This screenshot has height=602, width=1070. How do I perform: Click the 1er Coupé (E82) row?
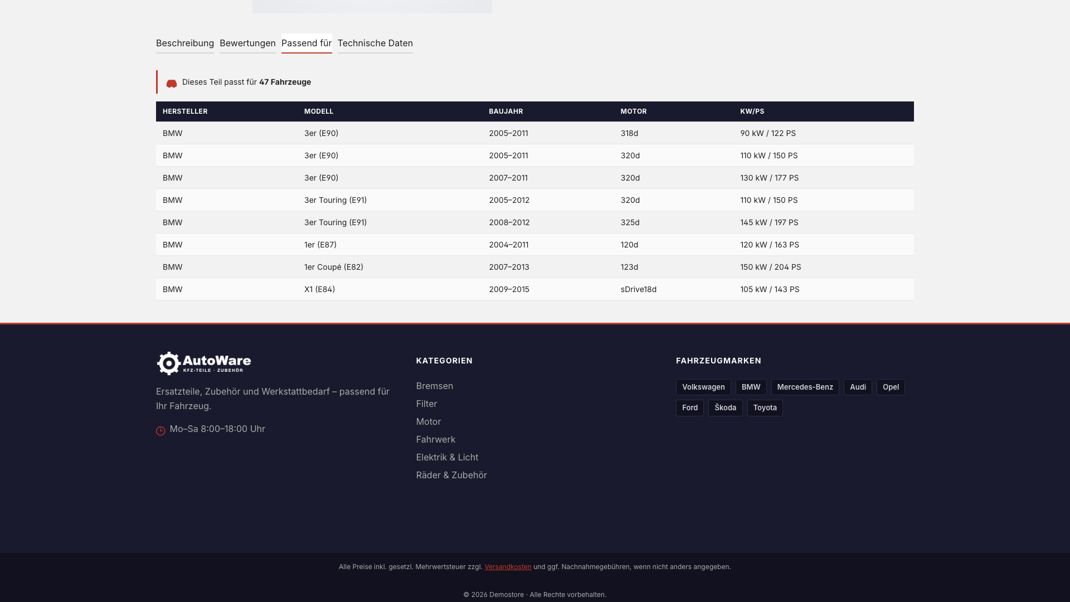tap(535, 267)
